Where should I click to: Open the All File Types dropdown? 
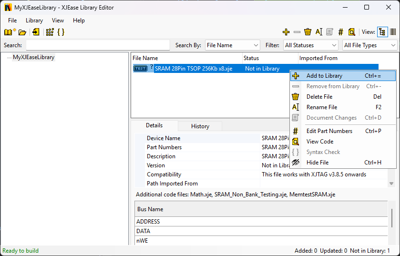pos(370,45)
